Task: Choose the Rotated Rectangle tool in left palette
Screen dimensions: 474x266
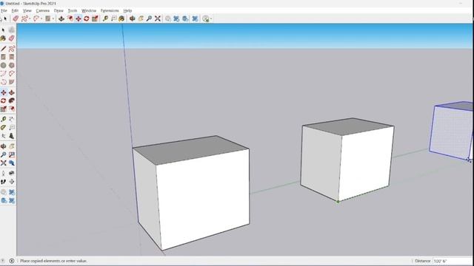Action: pyautogui.click(x=12, y=57)
